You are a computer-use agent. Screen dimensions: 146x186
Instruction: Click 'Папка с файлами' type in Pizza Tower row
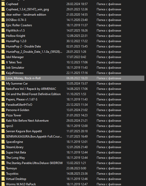click(x=109, y=115)
